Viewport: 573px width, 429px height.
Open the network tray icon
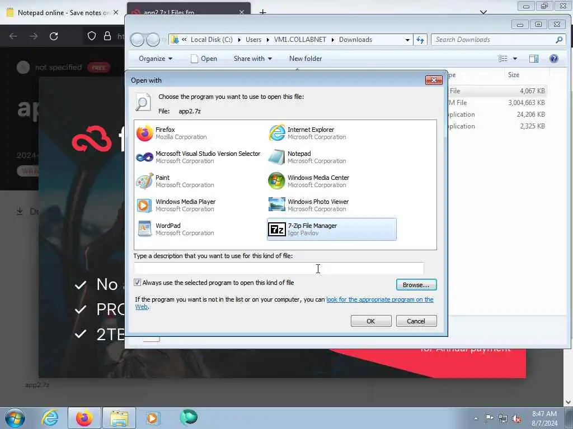[x=503, y=419]
